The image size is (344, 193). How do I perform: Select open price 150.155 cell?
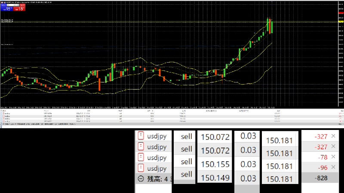(215, 164)
